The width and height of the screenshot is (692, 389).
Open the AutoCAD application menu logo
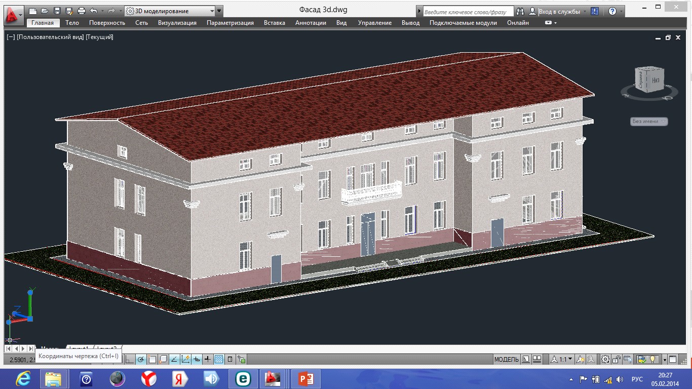tap(13, 15)
